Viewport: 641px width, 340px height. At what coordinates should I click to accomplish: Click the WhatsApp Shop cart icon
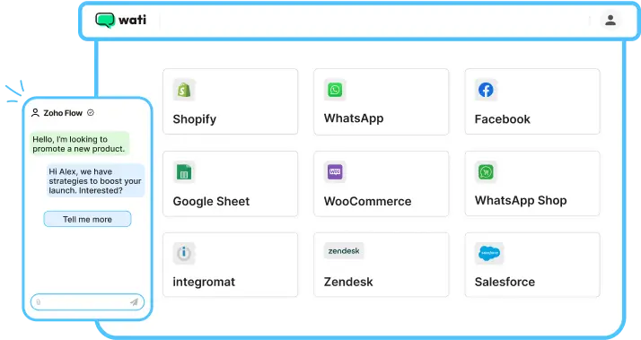486,171
